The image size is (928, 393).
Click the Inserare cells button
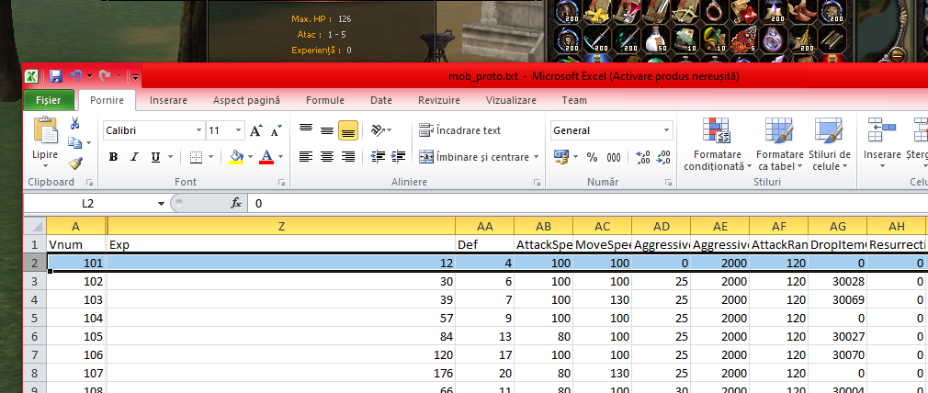pos(882,145)
